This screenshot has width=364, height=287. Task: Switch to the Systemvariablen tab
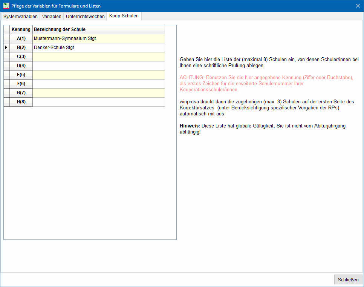pos(20,17)
